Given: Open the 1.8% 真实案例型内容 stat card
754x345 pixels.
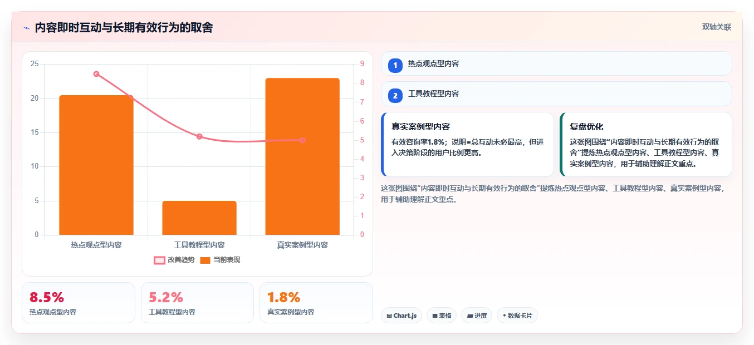Looking at the screenshot, I should coord(316,303).
